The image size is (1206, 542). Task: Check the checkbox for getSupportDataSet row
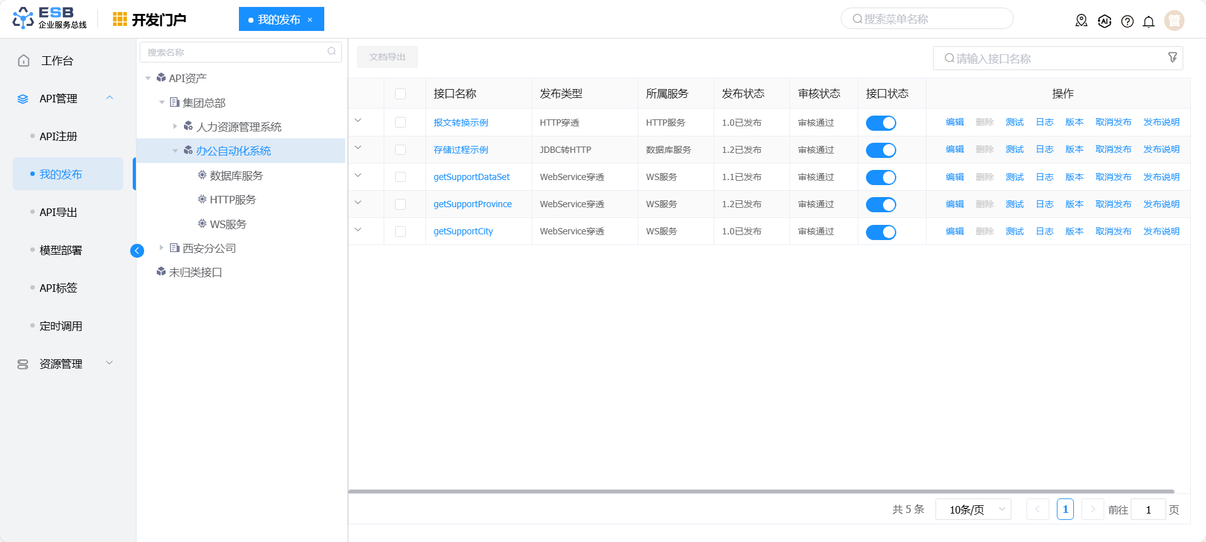click(x=400, y=177)
